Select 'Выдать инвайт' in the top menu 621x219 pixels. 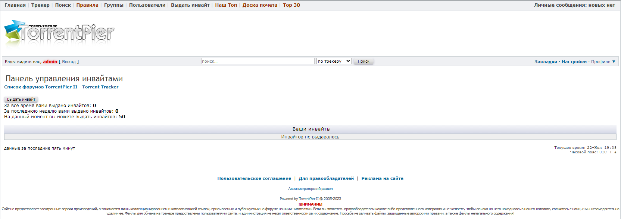(x=190, y=5)
